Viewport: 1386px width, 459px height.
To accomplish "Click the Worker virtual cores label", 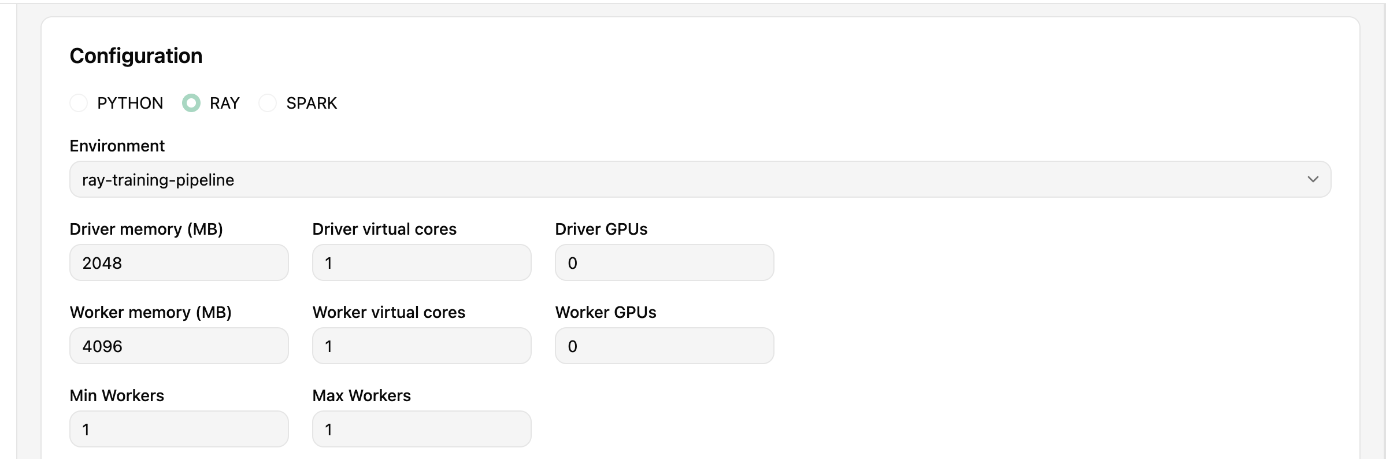I will [389, 312].
